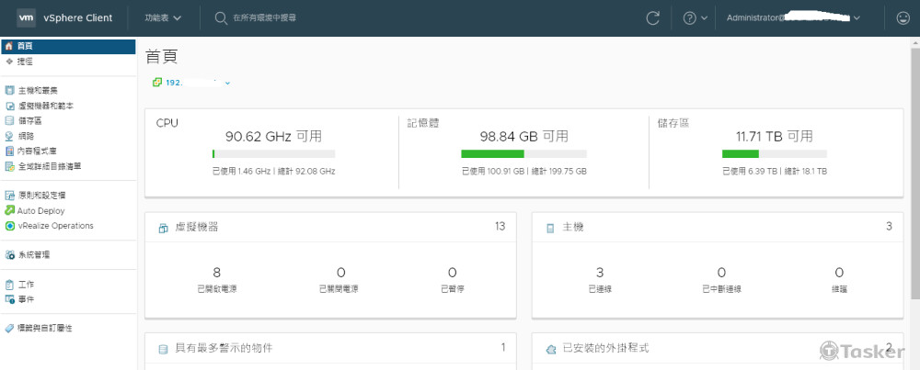Image resolution: width=920 pixels, height=370 pixels.
Task: Click the 虛擬機器和範本 sidebar icon
Action: pyautogui.click(x=9, y=106)
